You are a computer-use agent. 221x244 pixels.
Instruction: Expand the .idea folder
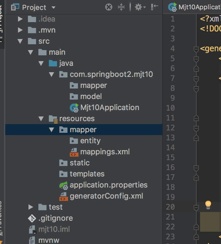tap(20, 19)
